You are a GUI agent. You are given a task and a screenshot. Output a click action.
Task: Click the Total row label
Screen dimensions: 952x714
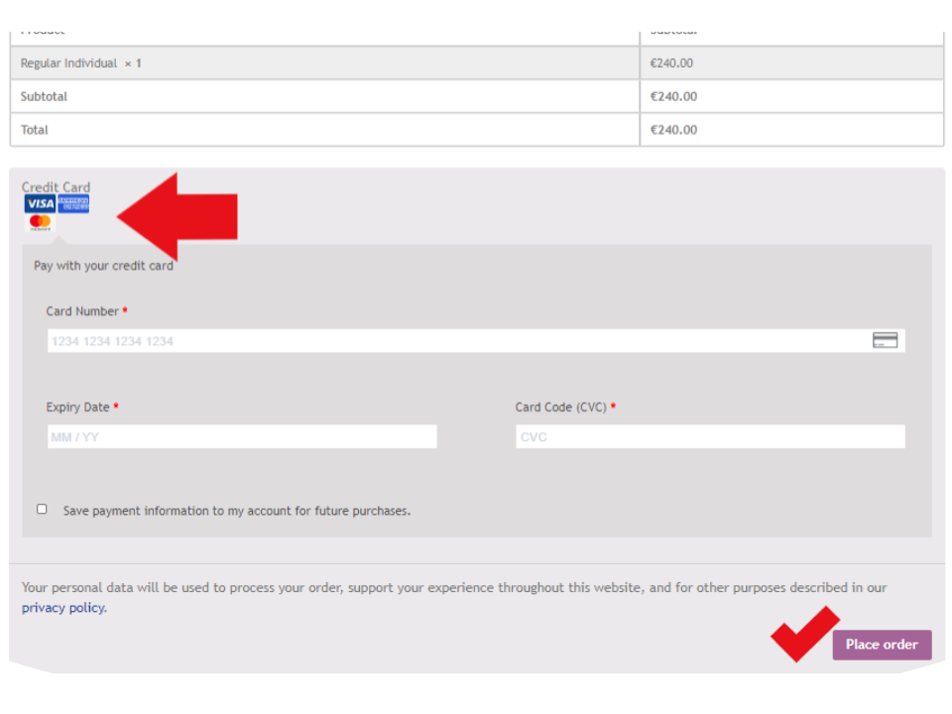point(34,130)
